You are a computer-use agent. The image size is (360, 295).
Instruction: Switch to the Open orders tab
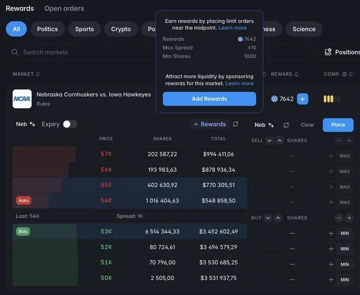[64, 8]
